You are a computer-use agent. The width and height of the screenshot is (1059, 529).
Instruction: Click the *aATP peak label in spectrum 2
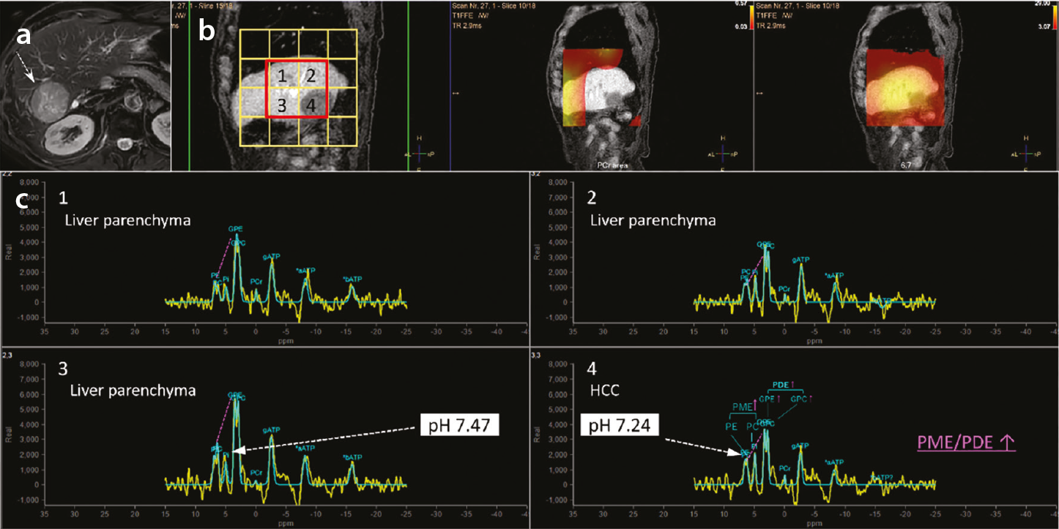[x=834, y=276]
